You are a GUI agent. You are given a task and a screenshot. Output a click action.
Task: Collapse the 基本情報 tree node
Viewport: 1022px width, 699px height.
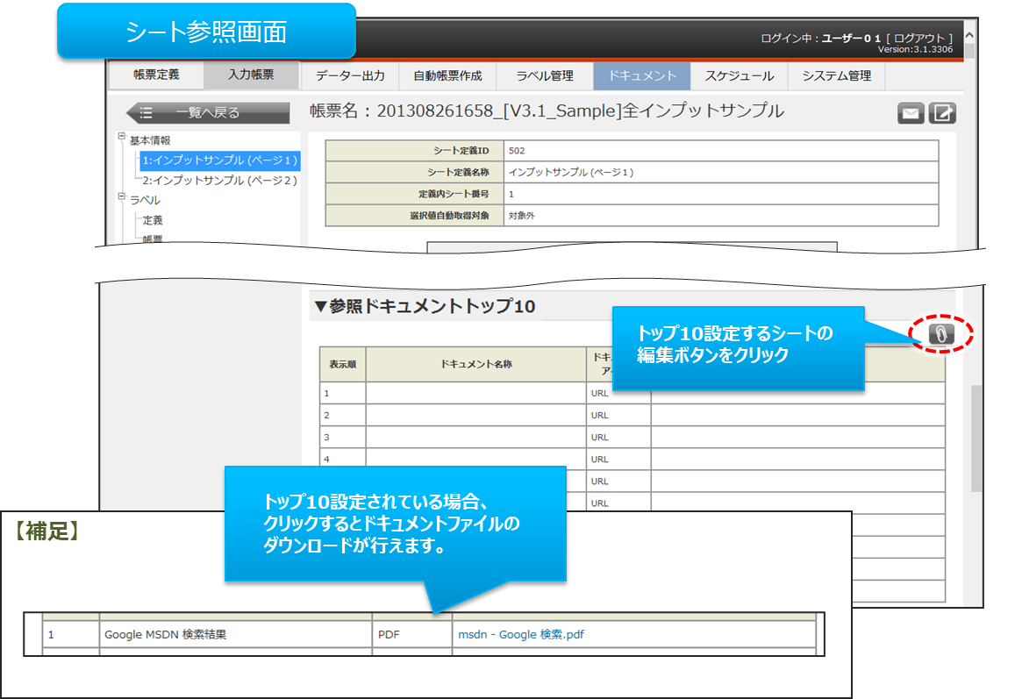click(122, 138)
